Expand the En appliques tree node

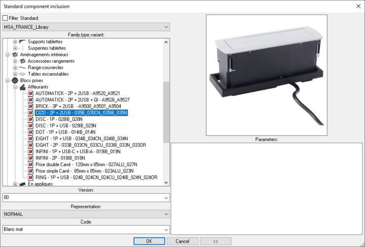click(x=15, y=184)
